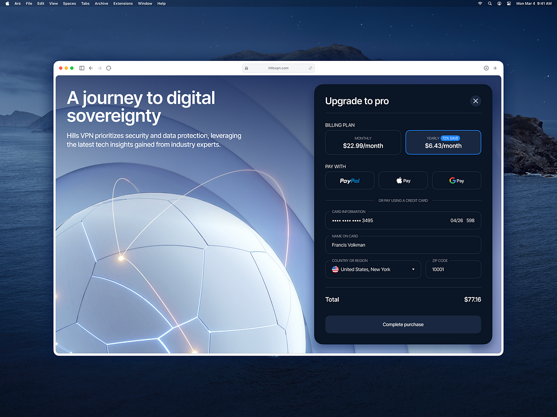Click the back navigation arrow

91,68
